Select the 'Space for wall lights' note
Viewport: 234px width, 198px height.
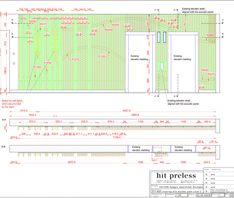click(x=12, y=104)
